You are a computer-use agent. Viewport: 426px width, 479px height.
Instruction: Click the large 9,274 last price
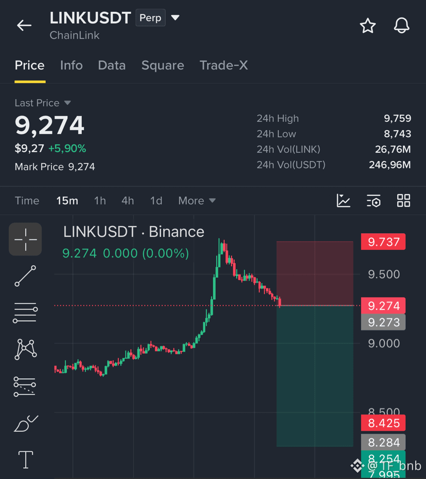pos(49,125)
